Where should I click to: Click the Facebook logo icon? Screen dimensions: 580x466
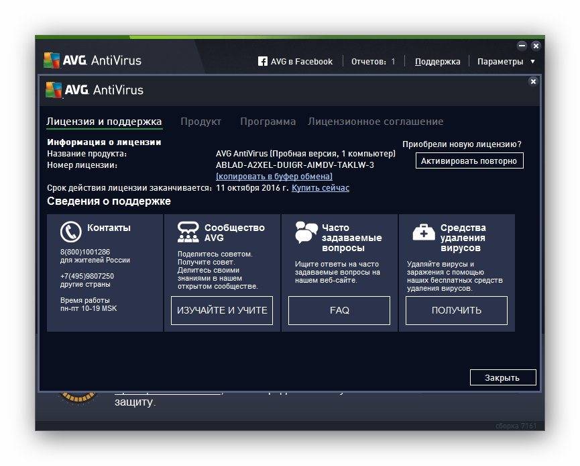point(263,61)
